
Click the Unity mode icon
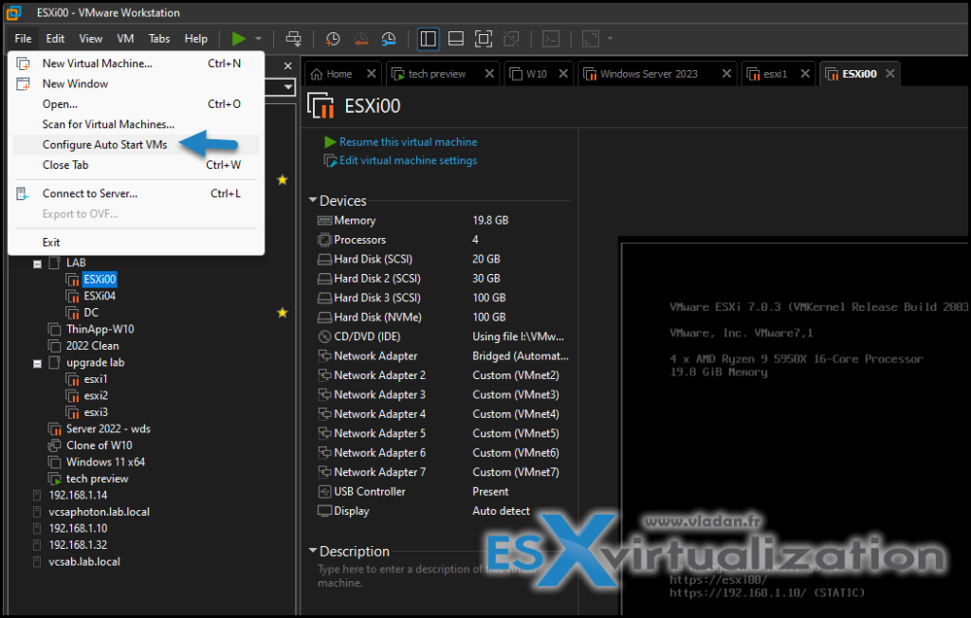(x=512, y=39)
